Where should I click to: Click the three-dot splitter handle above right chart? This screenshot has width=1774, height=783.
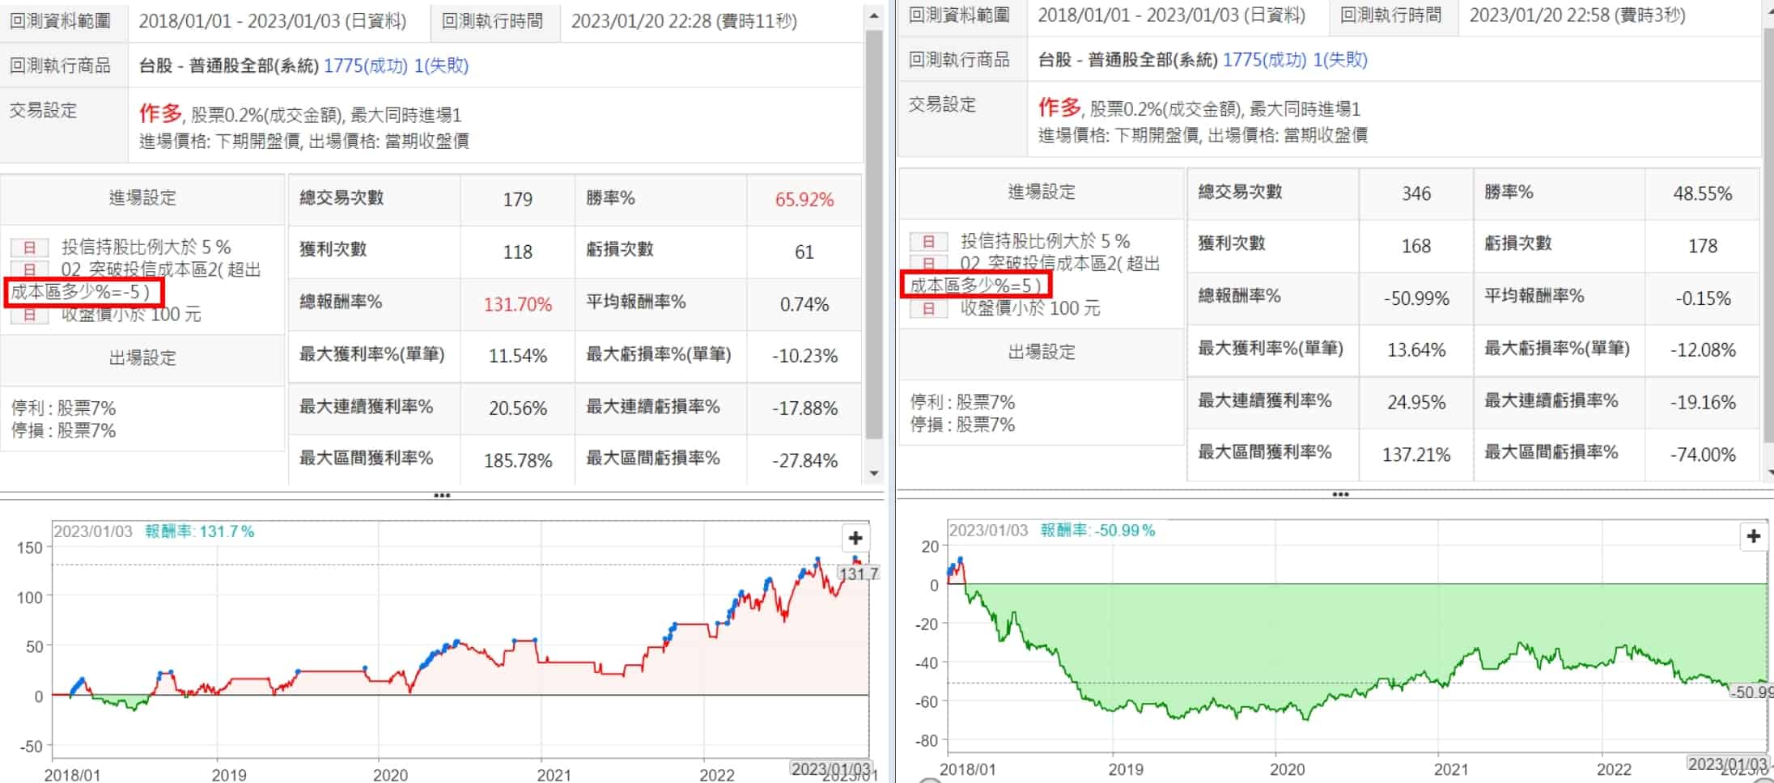1340,493
